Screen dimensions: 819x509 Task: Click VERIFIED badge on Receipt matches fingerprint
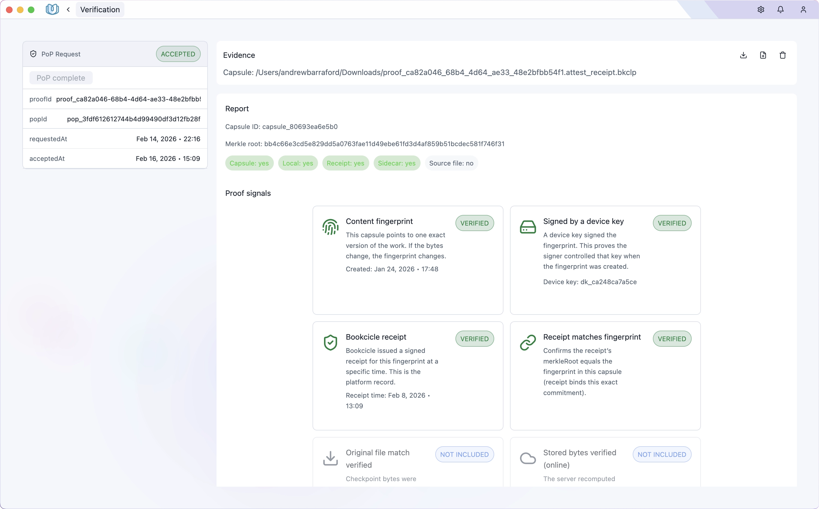point(672,339)
